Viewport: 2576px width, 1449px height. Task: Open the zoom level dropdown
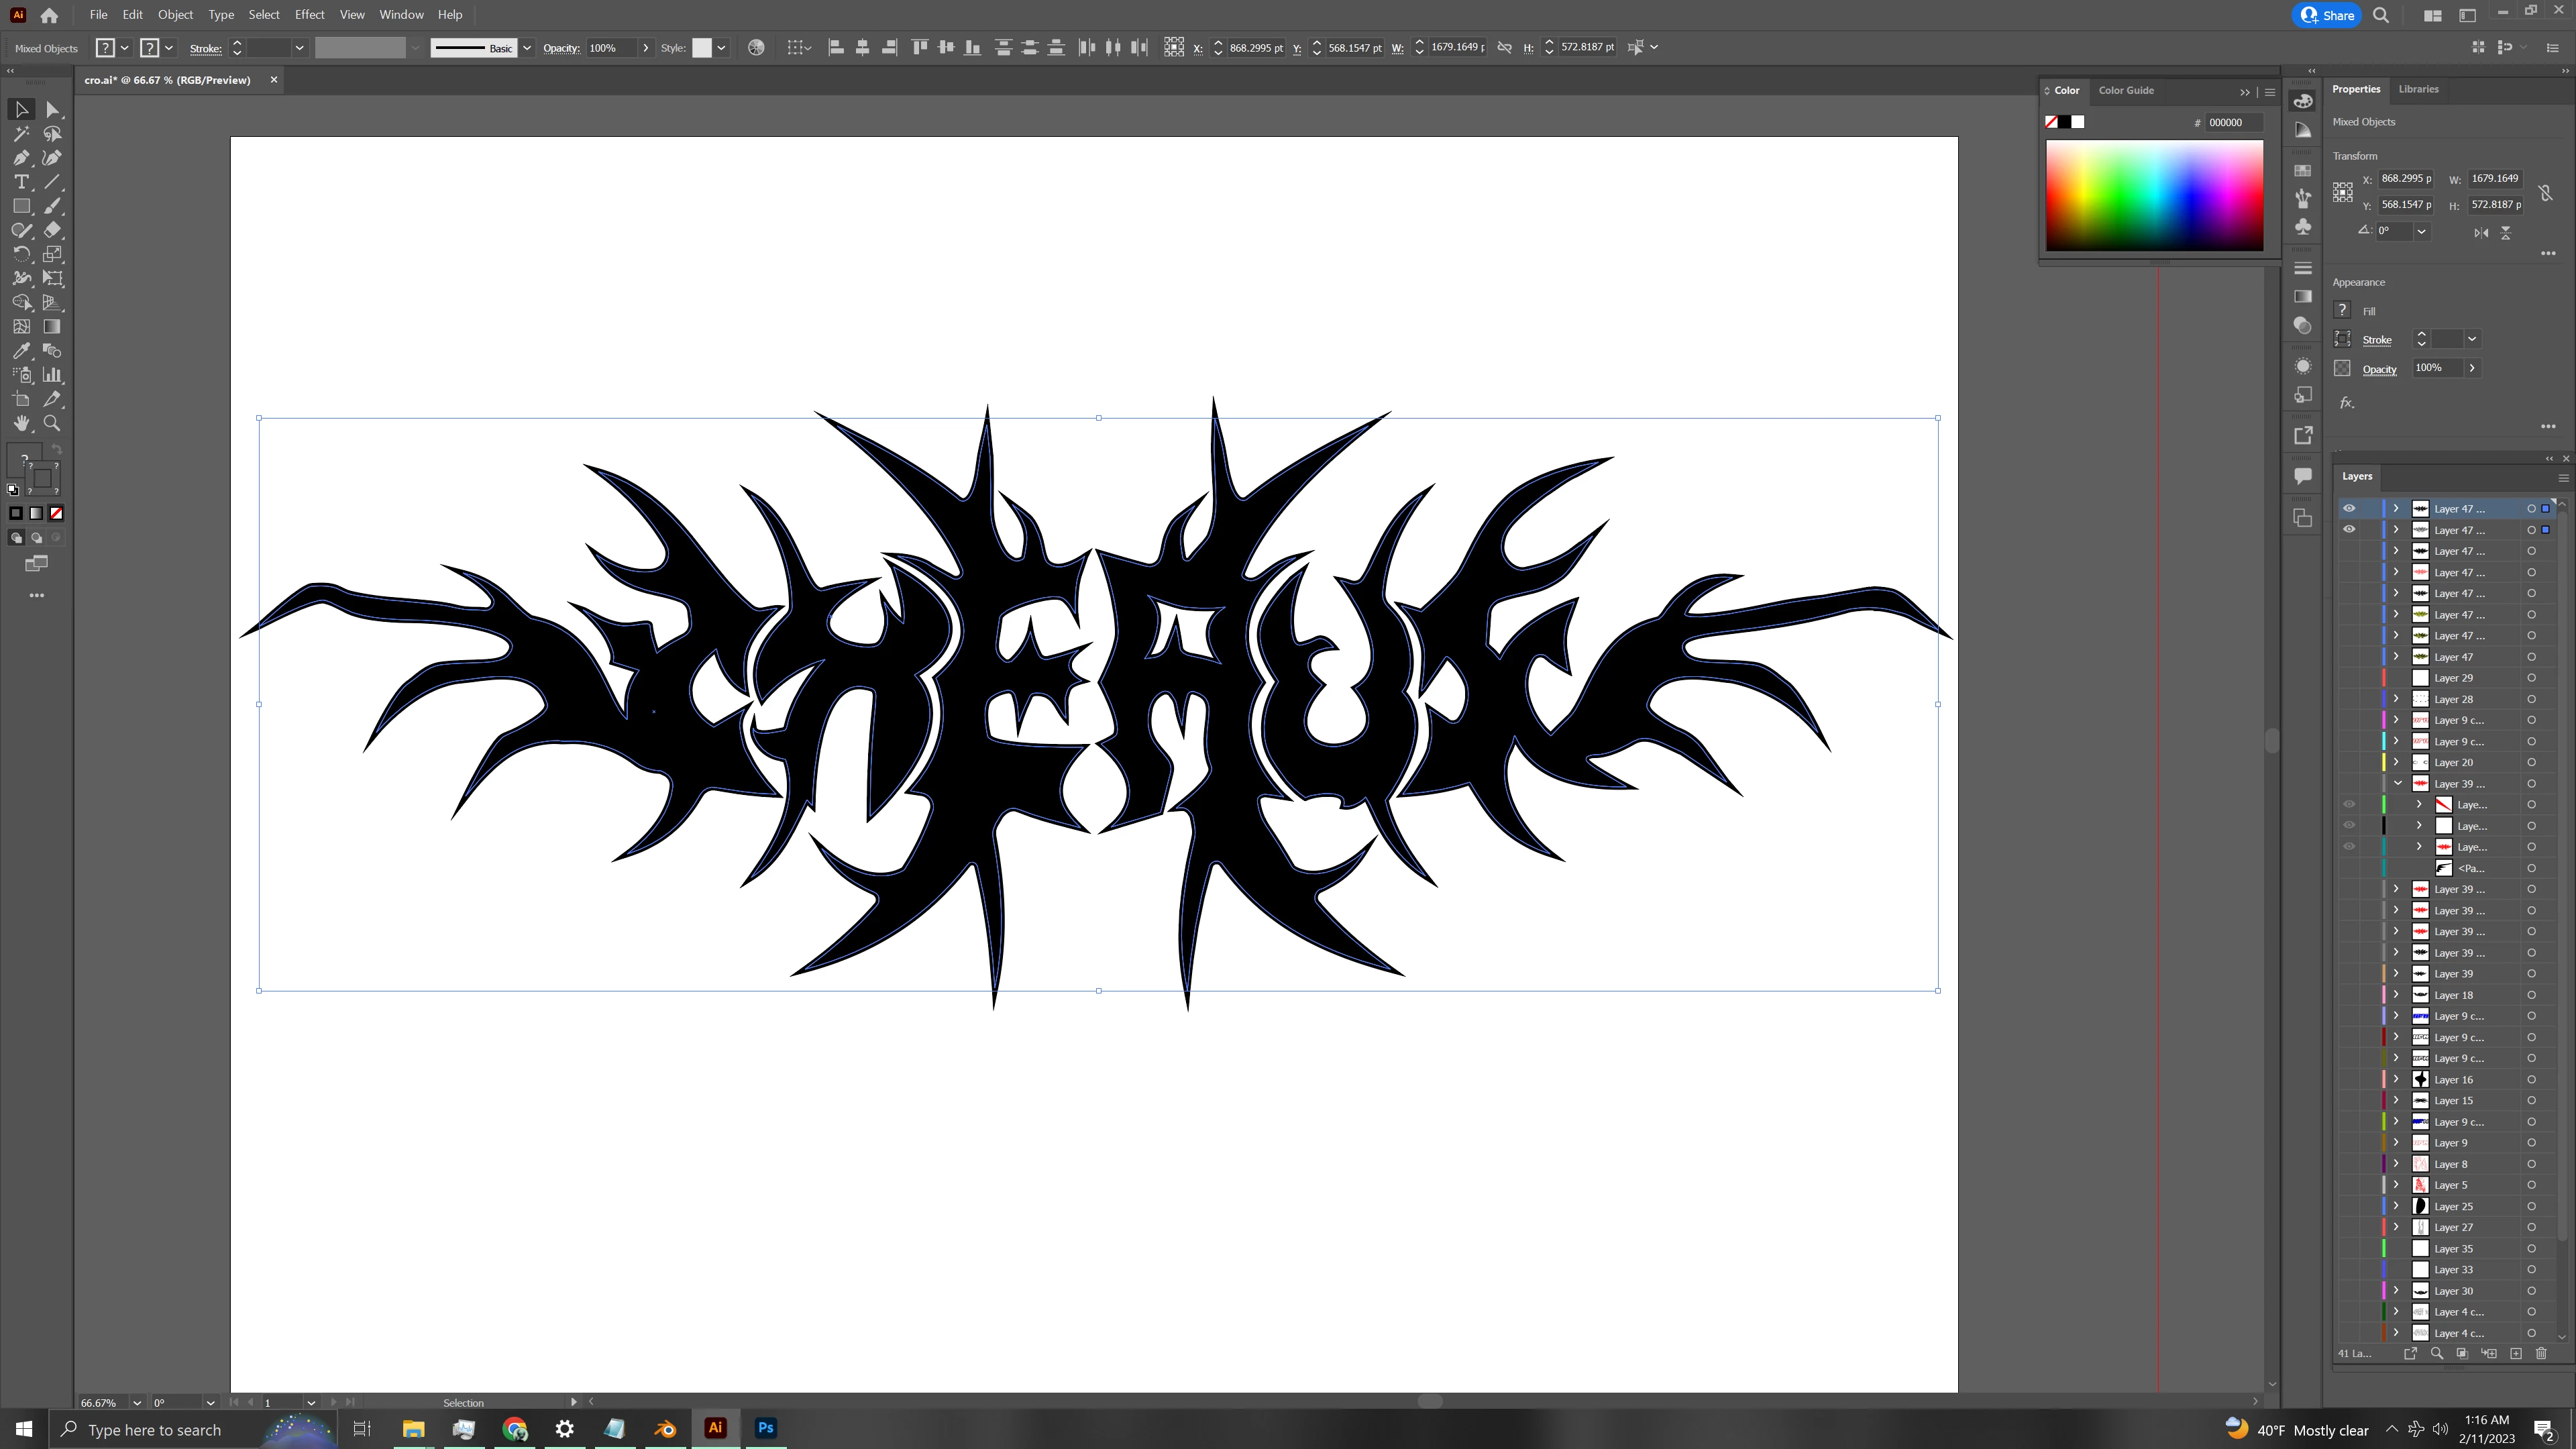click(x=137, y=1402)
